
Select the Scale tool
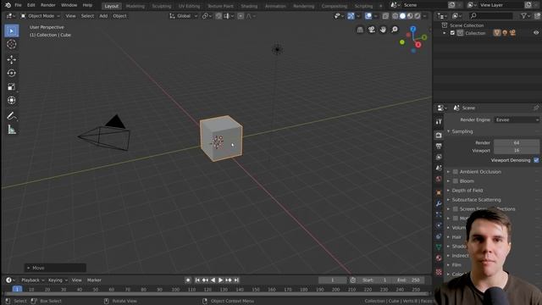(11, 86)
